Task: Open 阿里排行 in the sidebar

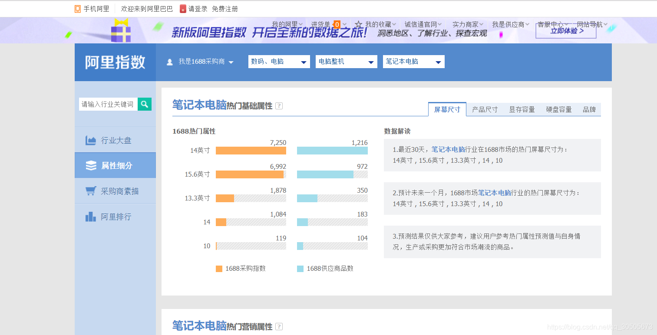Action: tap(115, 217)
